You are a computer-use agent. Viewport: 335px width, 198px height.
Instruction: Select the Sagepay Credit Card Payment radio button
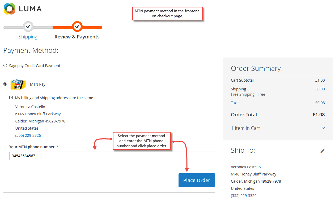(5, 65)
